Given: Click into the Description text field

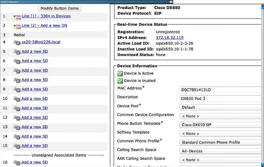Looking at the screenshot, I should (x=220, y=98).
